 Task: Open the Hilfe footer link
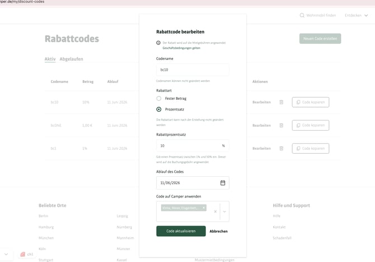pyautogui.click(x=276, y=216)
